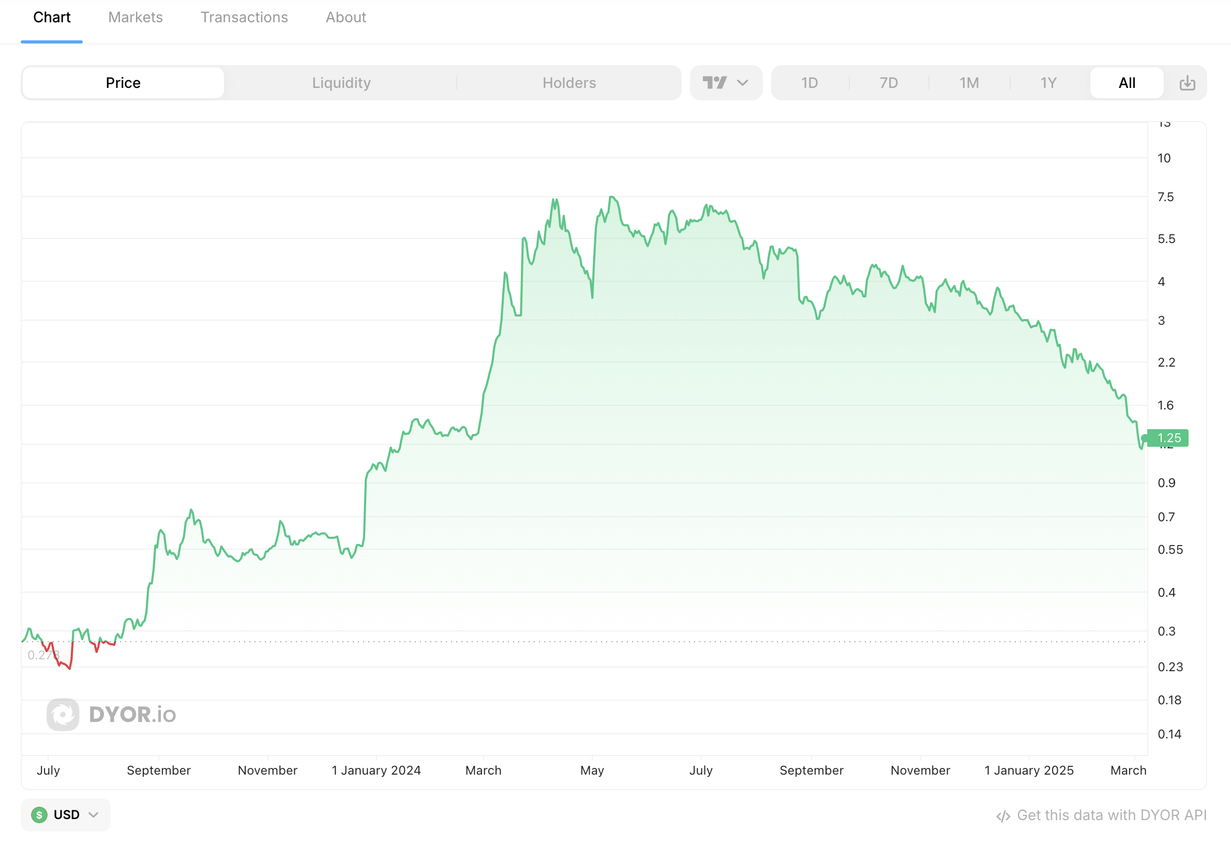Set time range to 1D
The width and height of the screenshot is (1231, 847).
pyautogui.click(x=809, y=83)
